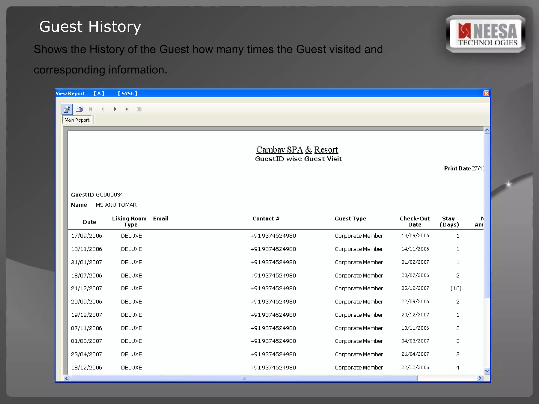The width and height of the screenshot is (539, 404).
Task: Click the vertical scrollbar up arrow
Action: (x=487, y=130)
